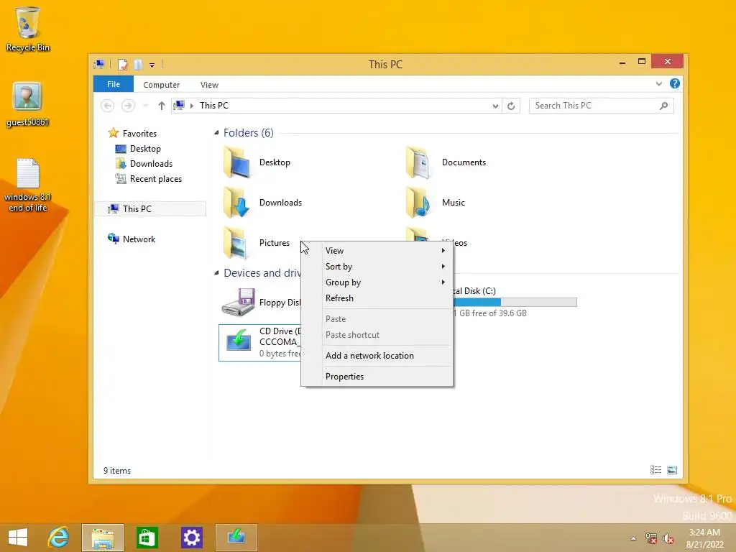Open the Group by submenu
Image resolution: width=736 pixels, height=552 pixels.
pos(377,282)
